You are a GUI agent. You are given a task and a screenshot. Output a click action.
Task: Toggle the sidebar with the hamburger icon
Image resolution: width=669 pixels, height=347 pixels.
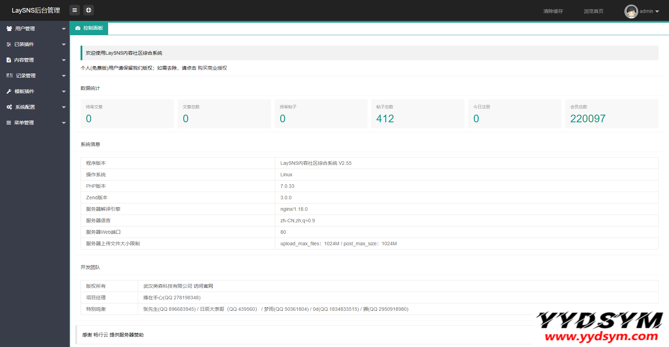pyautogui.click(x=74, y=10)
